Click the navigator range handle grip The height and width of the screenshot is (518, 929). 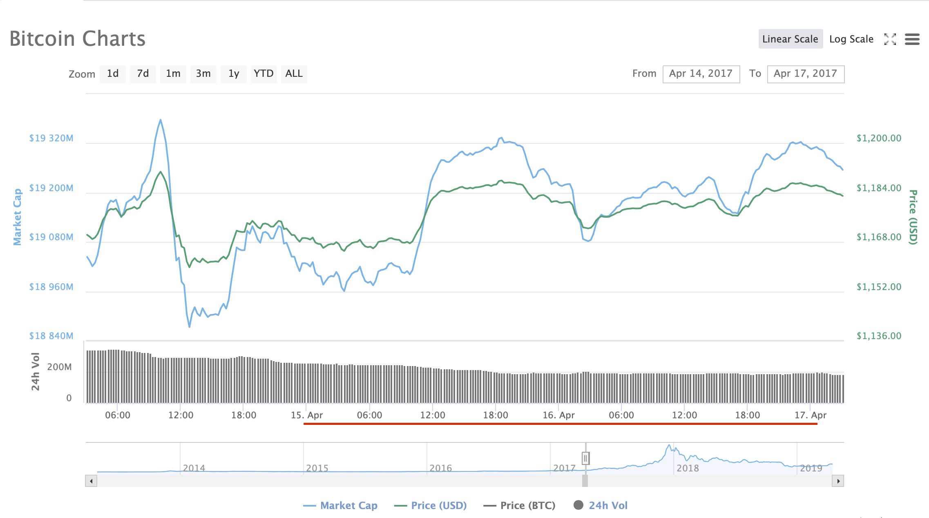pyautogui.click(x=585, y=458)
